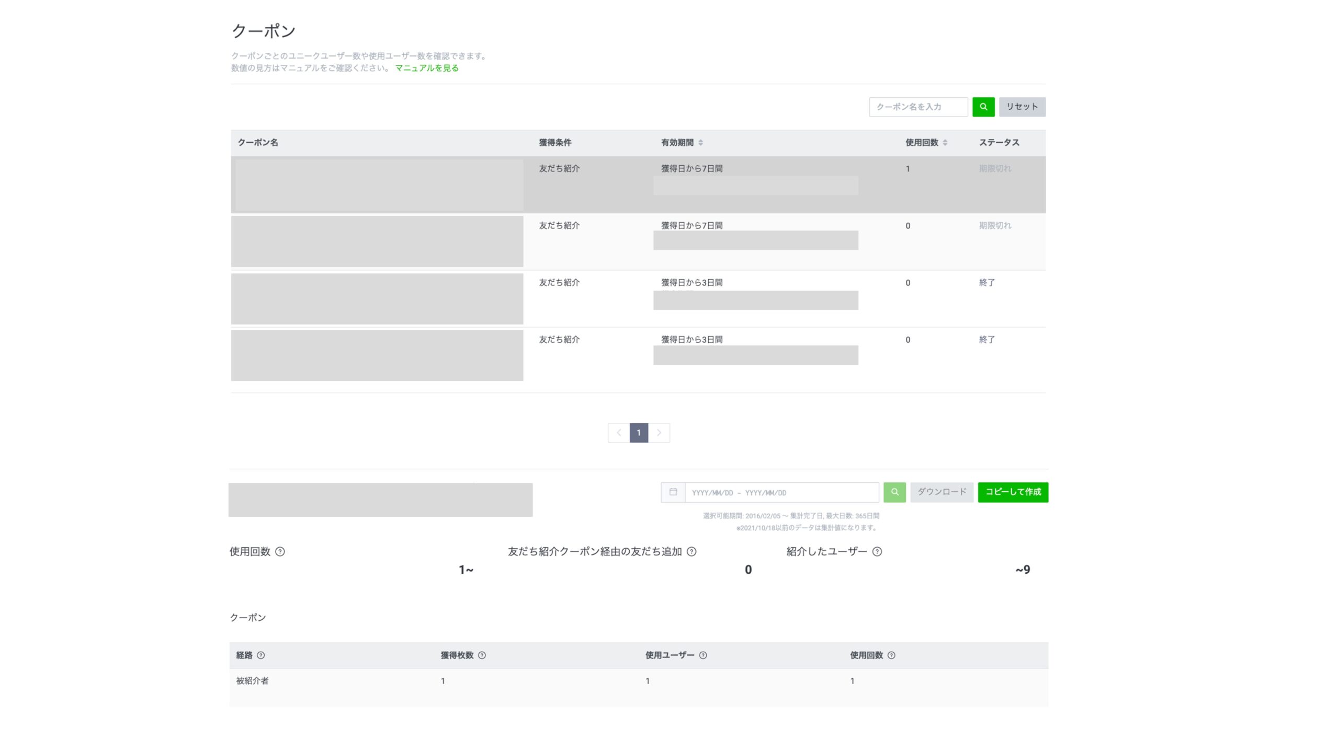Click the ダウンロード button
This screenshot has height=752, width=1339.
(941, 492)
